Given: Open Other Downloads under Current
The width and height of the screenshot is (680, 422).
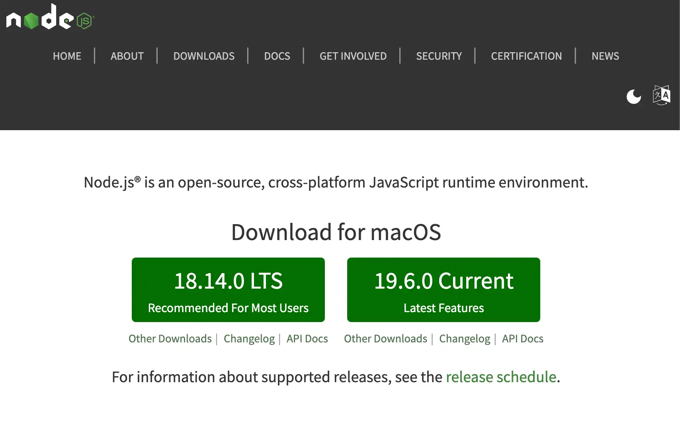Looking at the screenshot, I should [x=385, y=339].
